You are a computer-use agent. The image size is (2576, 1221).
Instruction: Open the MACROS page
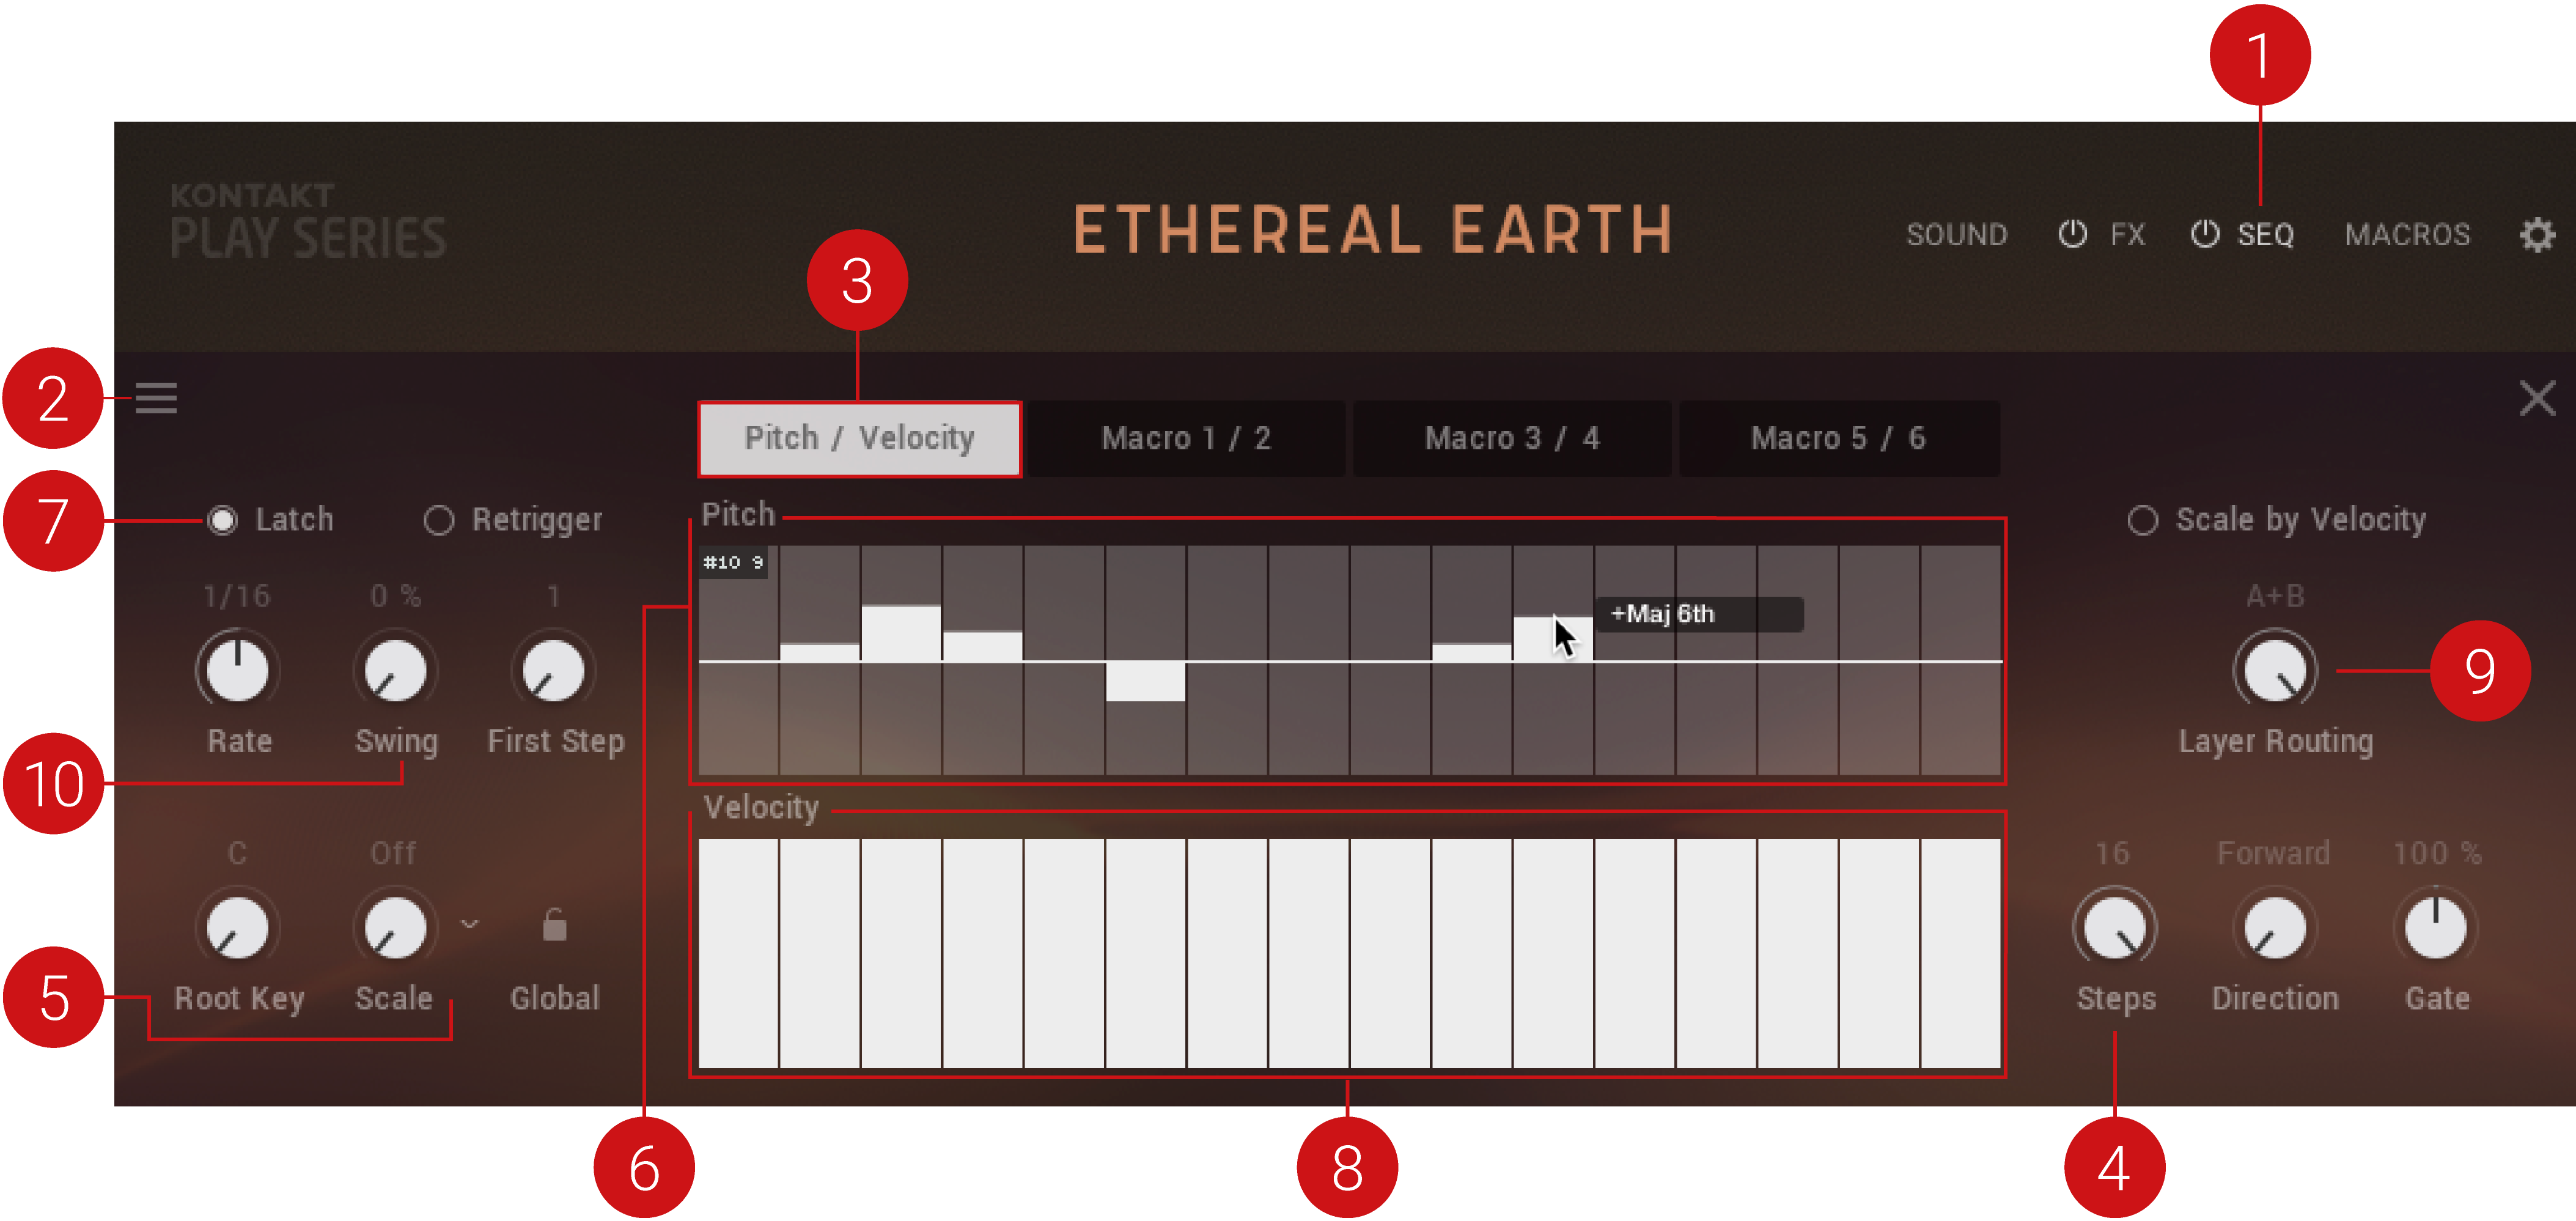tap(2407, 235)
